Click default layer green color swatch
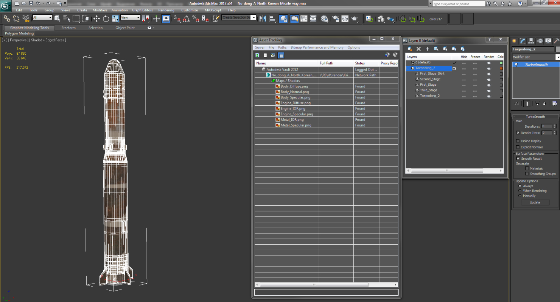Viewport: 560px width, 302px height. point(501,63)
